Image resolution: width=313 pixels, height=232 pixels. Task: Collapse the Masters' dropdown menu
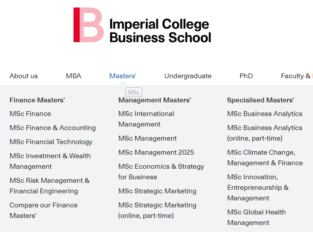122,76
